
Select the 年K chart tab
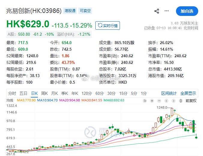[x=75, y=93]
